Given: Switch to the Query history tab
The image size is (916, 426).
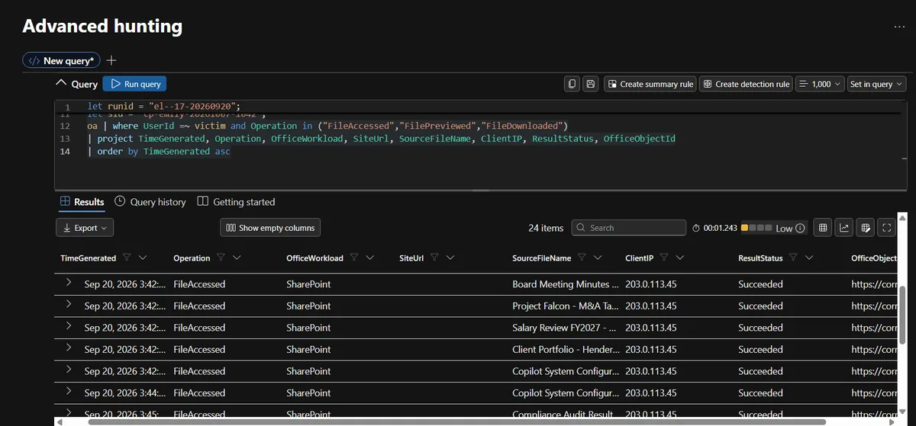Looking at the screenshot, I should [150, 202].
